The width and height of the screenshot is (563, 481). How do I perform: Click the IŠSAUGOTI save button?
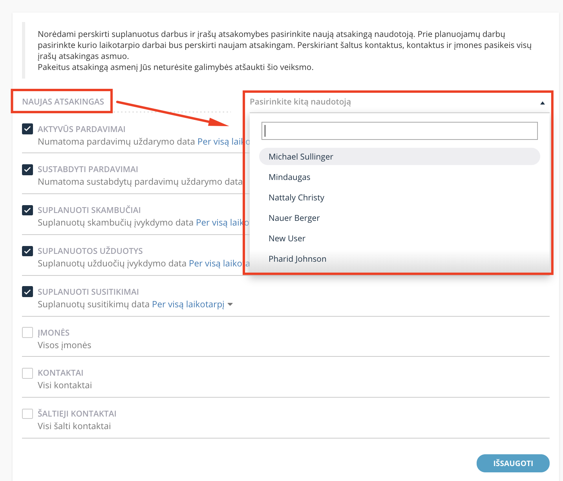(x=513, y=463)
